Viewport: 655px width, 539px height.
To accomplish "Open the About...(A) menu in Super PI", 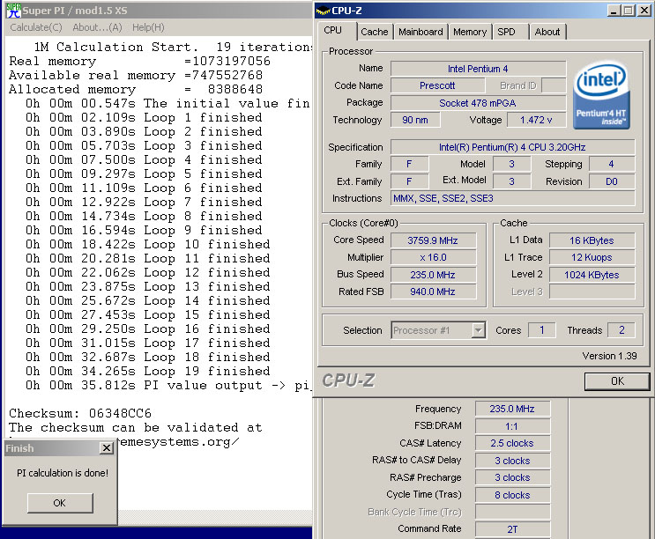I will [97, 27].
